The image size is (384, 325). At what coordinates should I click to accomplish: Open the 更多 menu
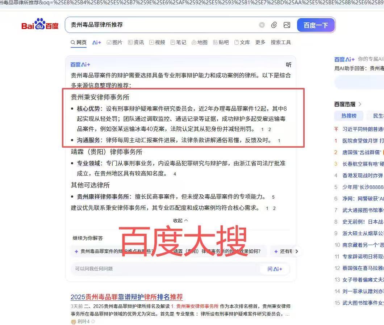(260, 42)
